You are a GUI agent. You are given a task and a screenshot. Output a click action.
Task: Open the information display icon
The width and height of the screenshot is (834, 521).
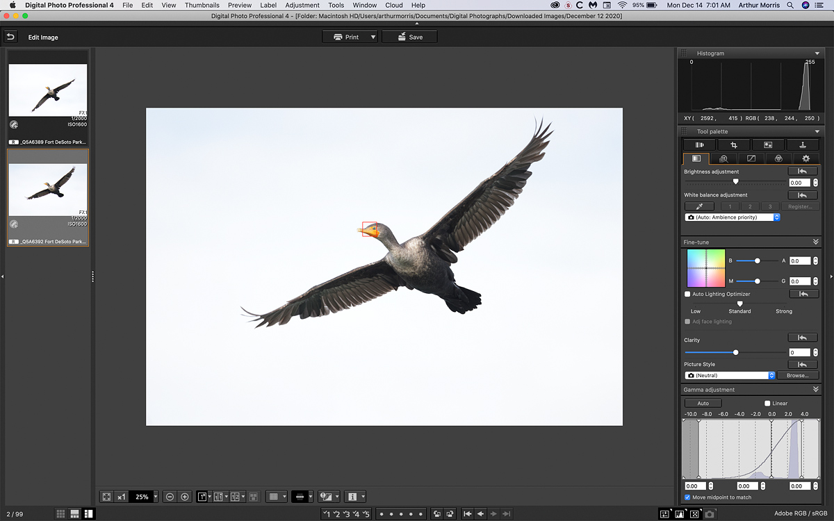352,497
